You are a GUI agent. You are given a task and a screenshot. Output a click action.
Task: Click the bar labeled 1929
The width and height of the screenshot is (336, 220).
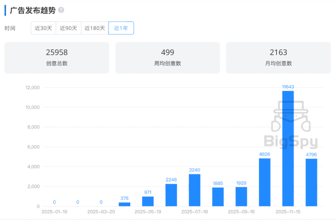pos(241,197)
